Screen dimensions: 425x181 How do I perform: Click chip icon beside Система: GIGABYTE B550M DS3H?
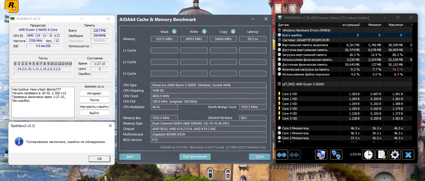[279, 40]
